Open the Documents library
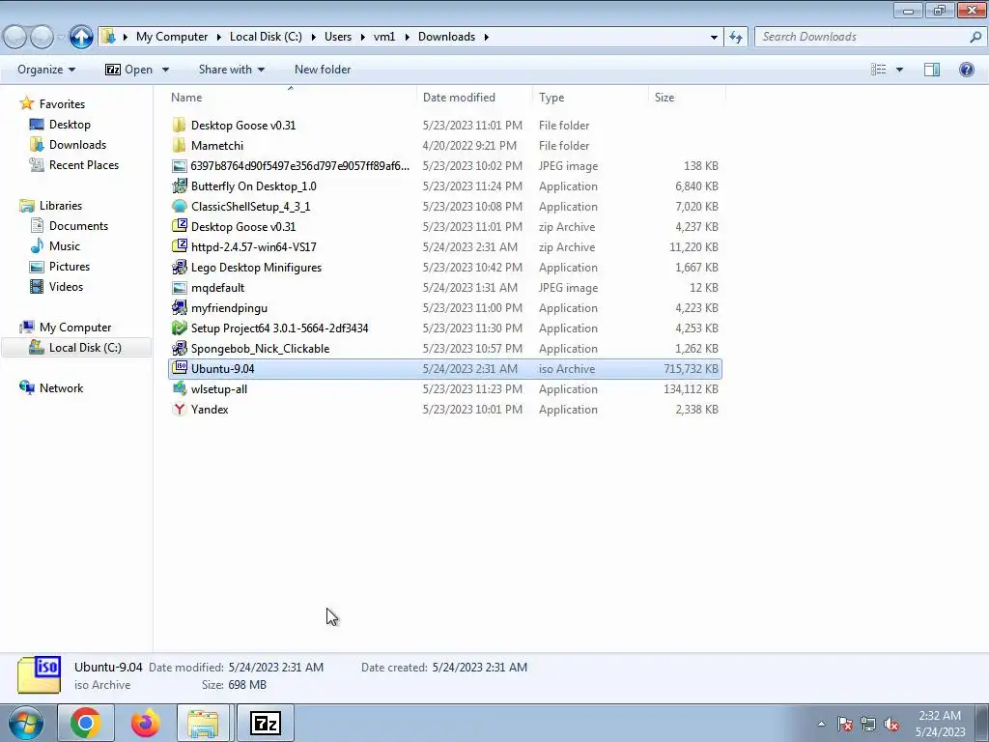Image resolution: width=989 pixels, height=742 pixels. [78, 225]
